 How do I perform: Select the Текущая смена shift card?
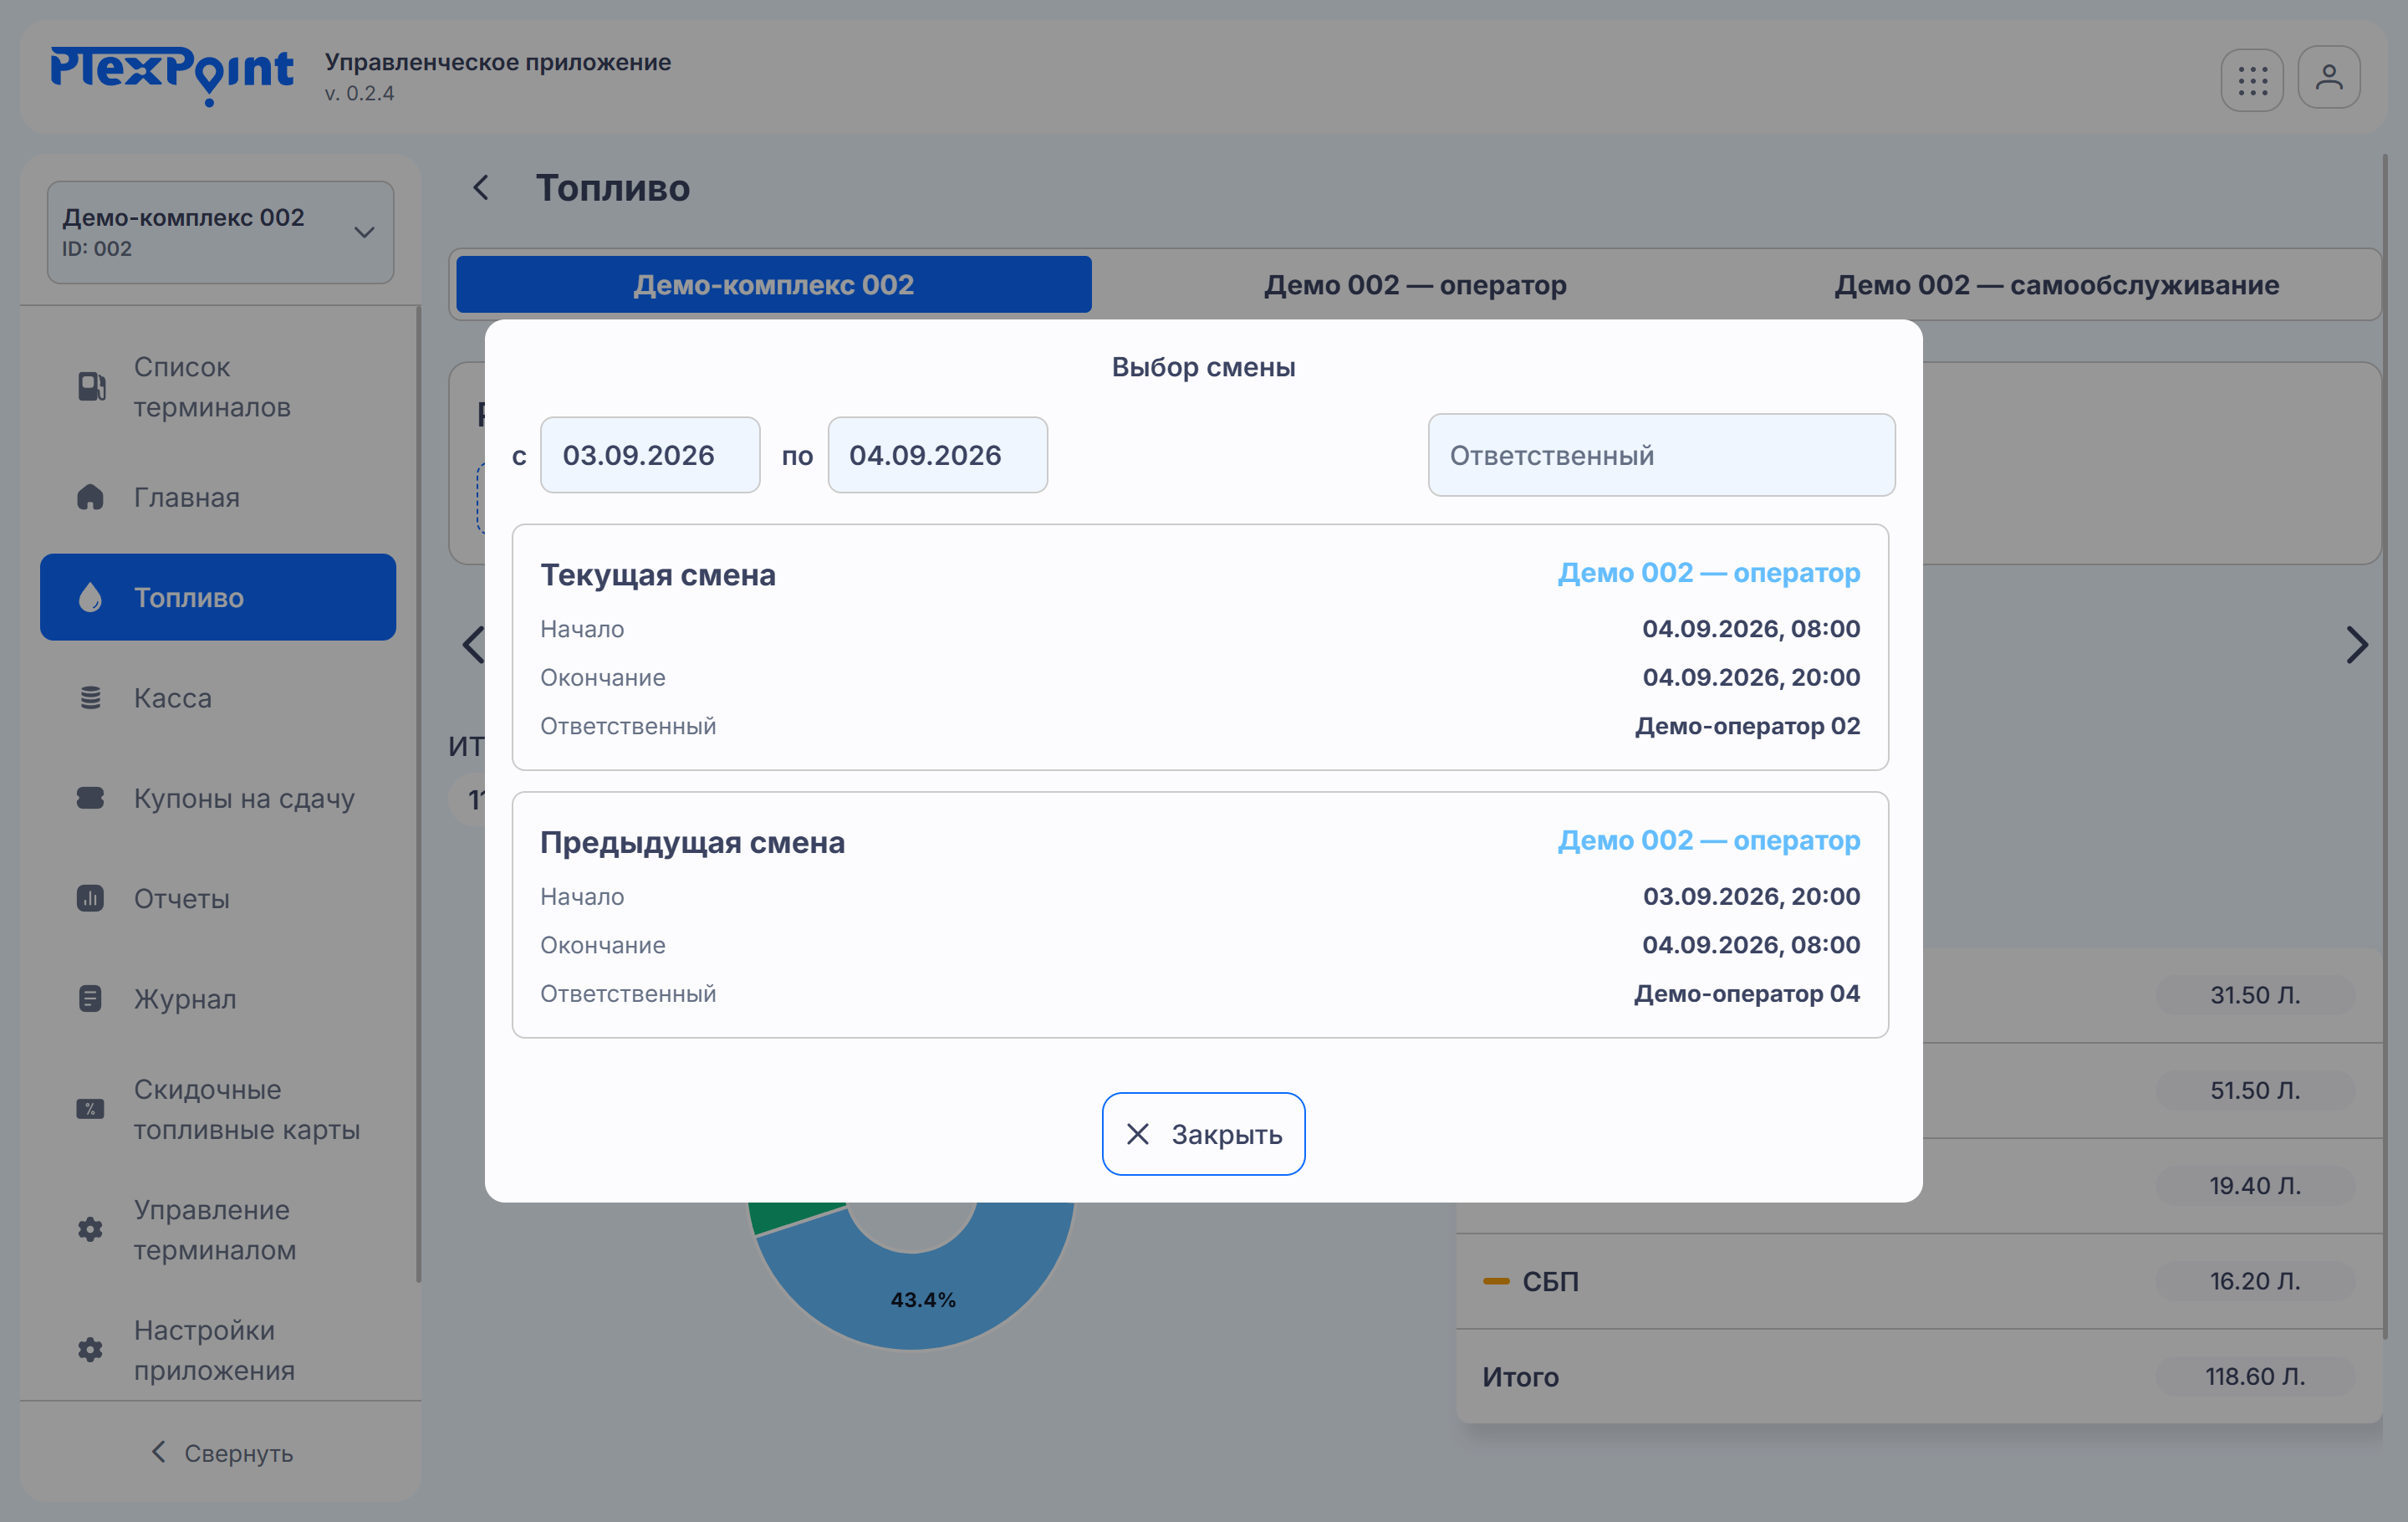(1200, 647)
